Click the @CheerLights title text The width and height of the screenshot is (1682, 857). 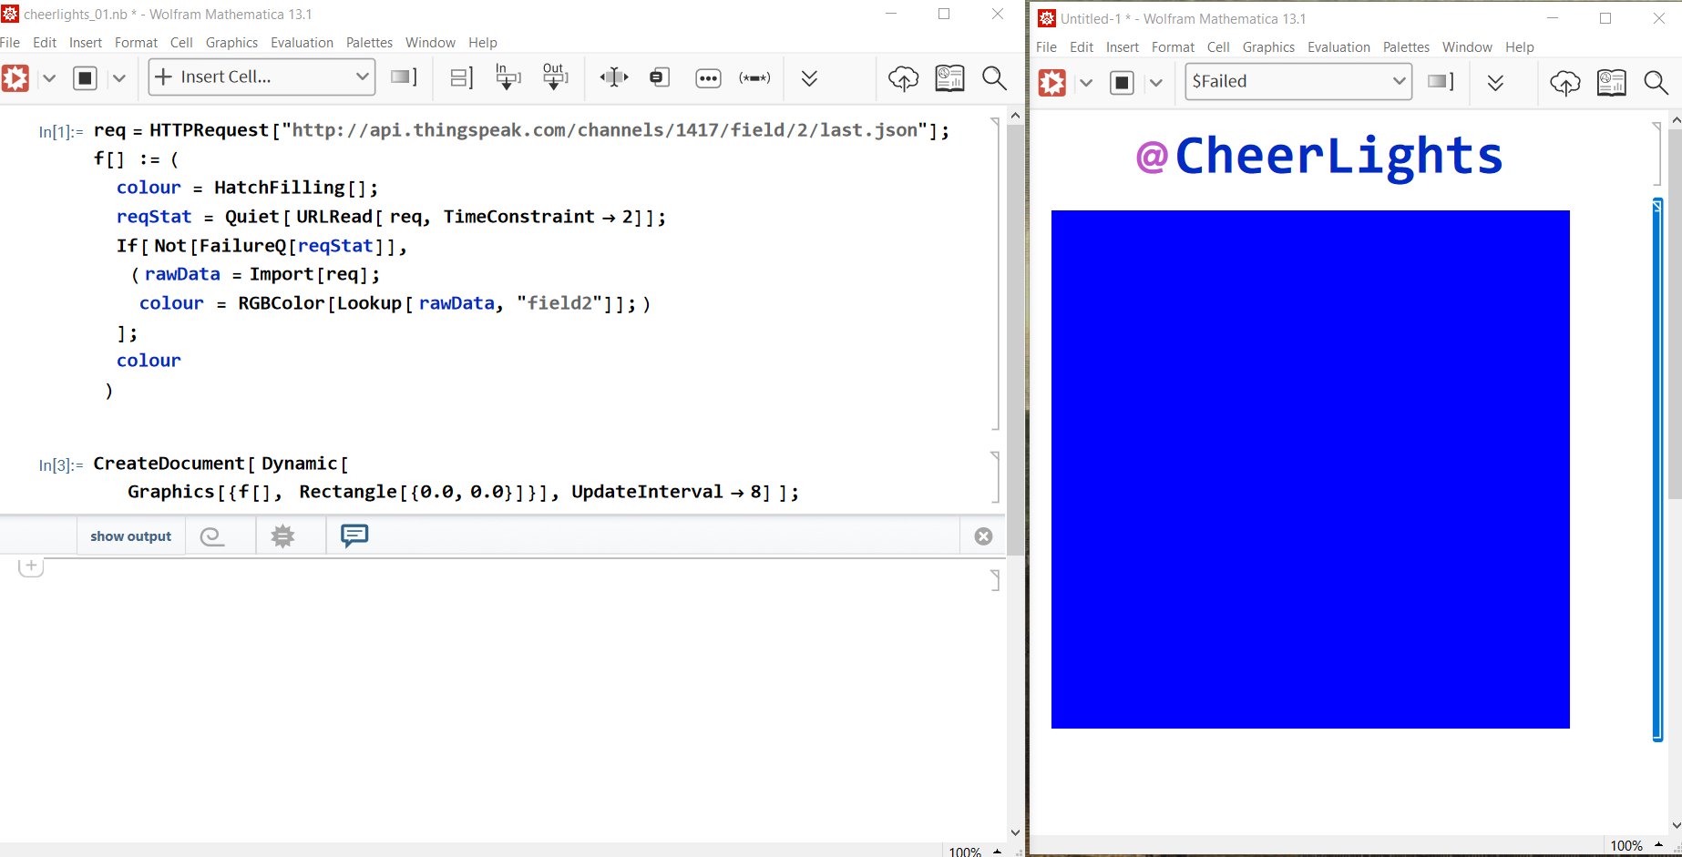click(1318, 156)
